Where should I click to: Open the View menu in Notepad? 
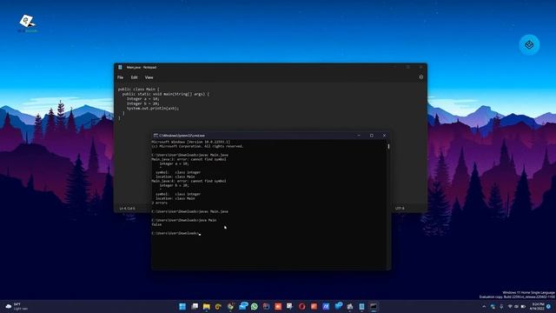pyautogui.click(x=149, y=77)
